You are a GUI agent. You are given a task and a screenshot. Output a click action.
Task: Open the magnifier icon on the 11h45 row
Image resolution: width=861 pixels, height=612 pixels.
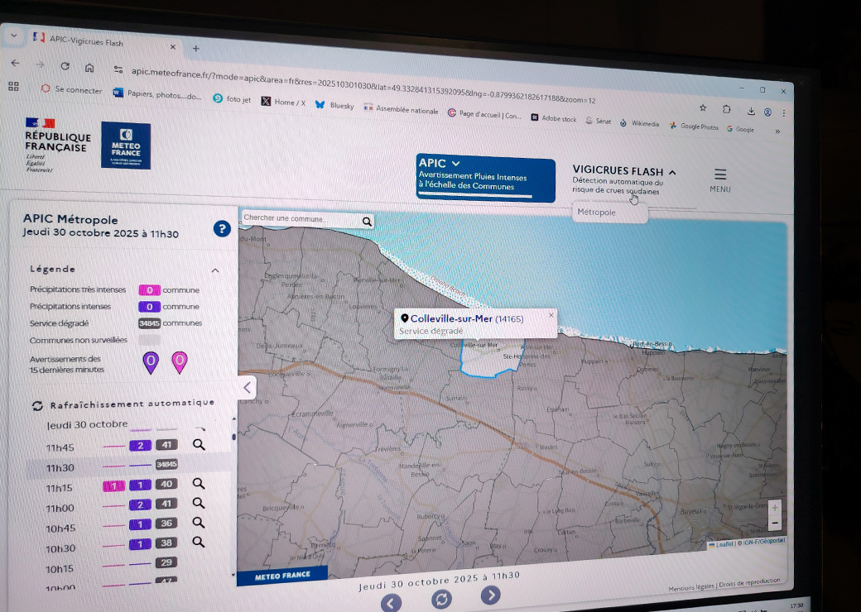pyautogui.click(x=198, y=446)
